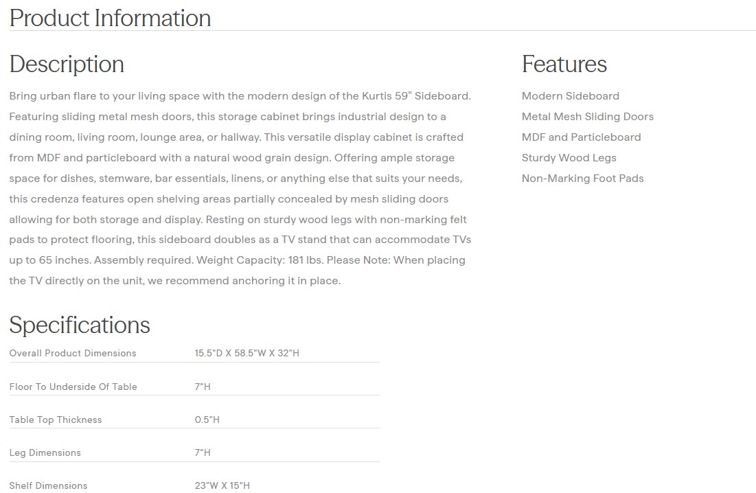This screenshot has height=493, width=756.
Task: Click the Product Information heading
Action: click(110, 18)
